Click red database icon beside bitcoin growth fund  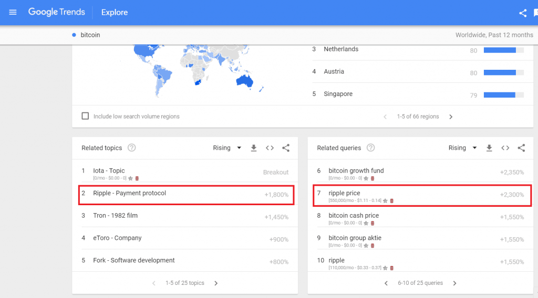(x=373, y=178)
